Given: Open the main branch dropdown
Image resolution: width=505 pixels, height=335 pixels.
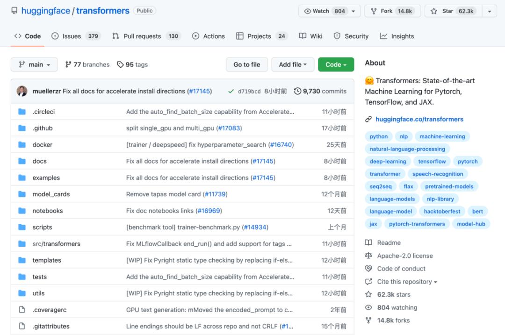Looking at the screenshot, I should [x=34, y=64].
